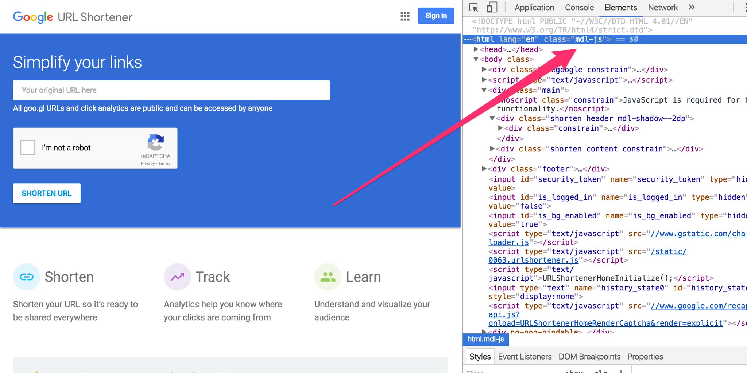Expand the shorten content constrain div
Viewport: 747px width, 373px height.
click(x=492, y=148)
